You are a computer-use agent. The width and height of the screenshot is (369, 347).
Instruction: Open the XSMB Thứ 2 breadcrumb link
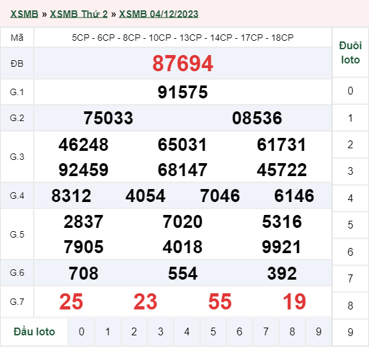pyautogui.click(x=78, y=14)
